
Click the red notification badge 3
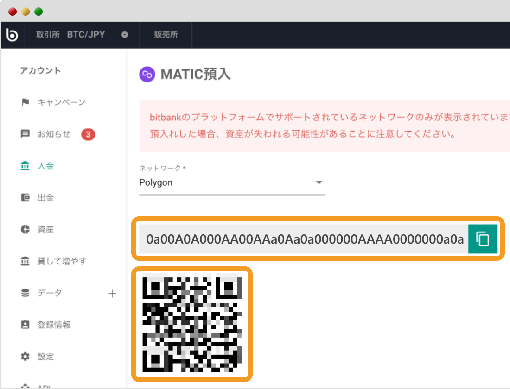pos(88,134)
